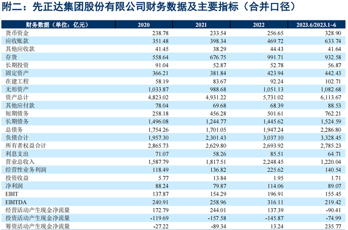The width and height of the screenshot is (348, 230).
Task: Click the value 118.49 in 经营性业务利润 row
Action: click(x=160, y=170)
